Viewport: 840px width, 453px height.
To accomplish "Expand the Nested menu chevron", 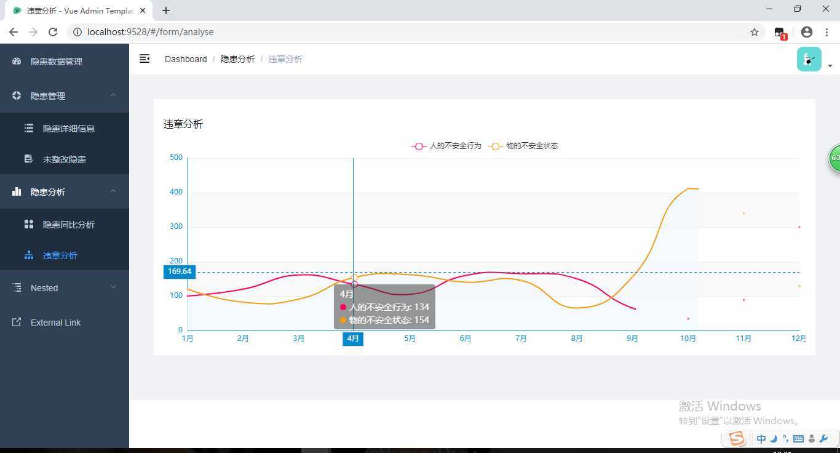I will click(113, 287).
